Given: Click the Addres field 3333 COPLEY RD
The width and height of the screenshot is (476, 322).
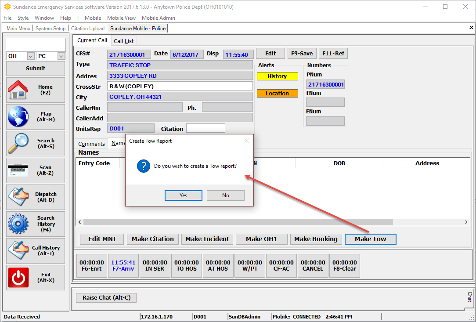Looking at the screenshot, I should coord(180,76).
